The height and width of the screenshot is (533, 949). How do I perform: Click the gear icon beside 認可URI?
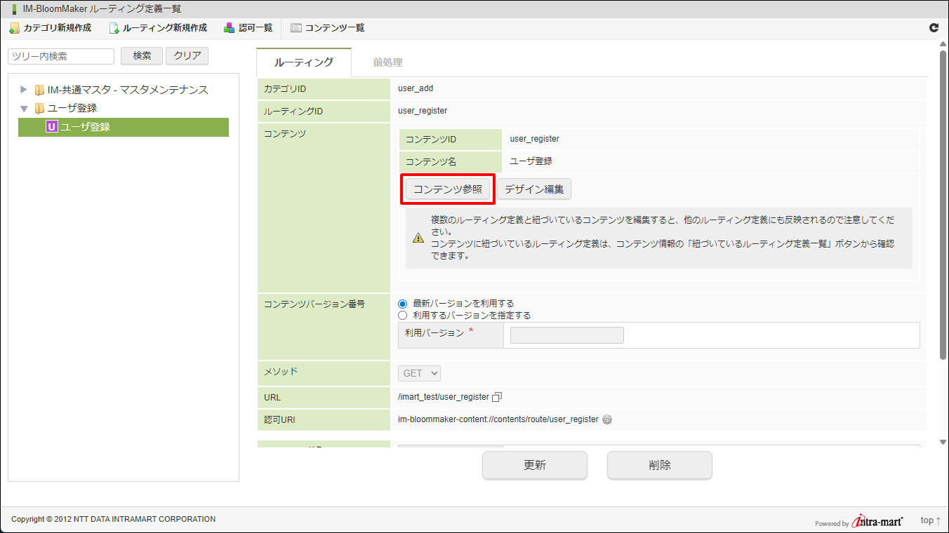[x=607, y=419]
